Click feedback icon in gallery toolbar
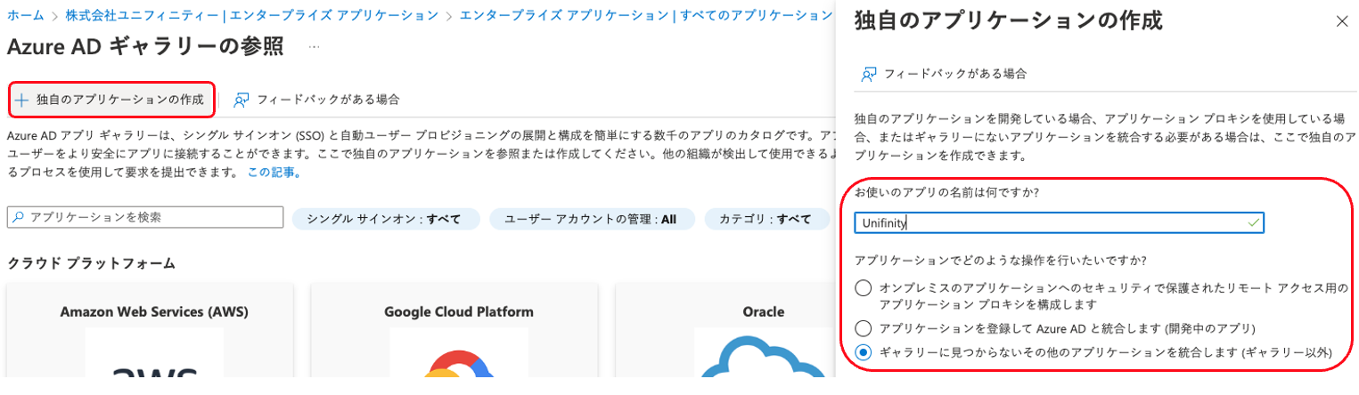The width and height of the screenshot is (1359, 395). pyautogui.click(x=241, y=100)
